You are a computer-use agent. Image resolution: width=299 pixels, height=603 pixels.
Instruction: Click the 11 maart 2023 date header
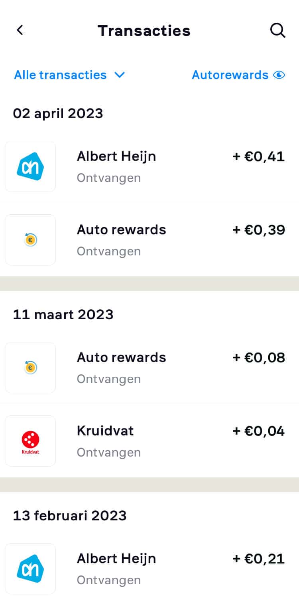pyautogui.click(x=63, y=314)
